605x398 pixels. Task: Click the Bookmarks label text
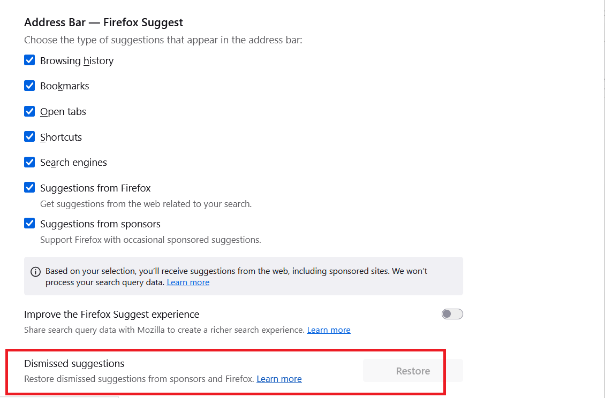pos(64,86)
